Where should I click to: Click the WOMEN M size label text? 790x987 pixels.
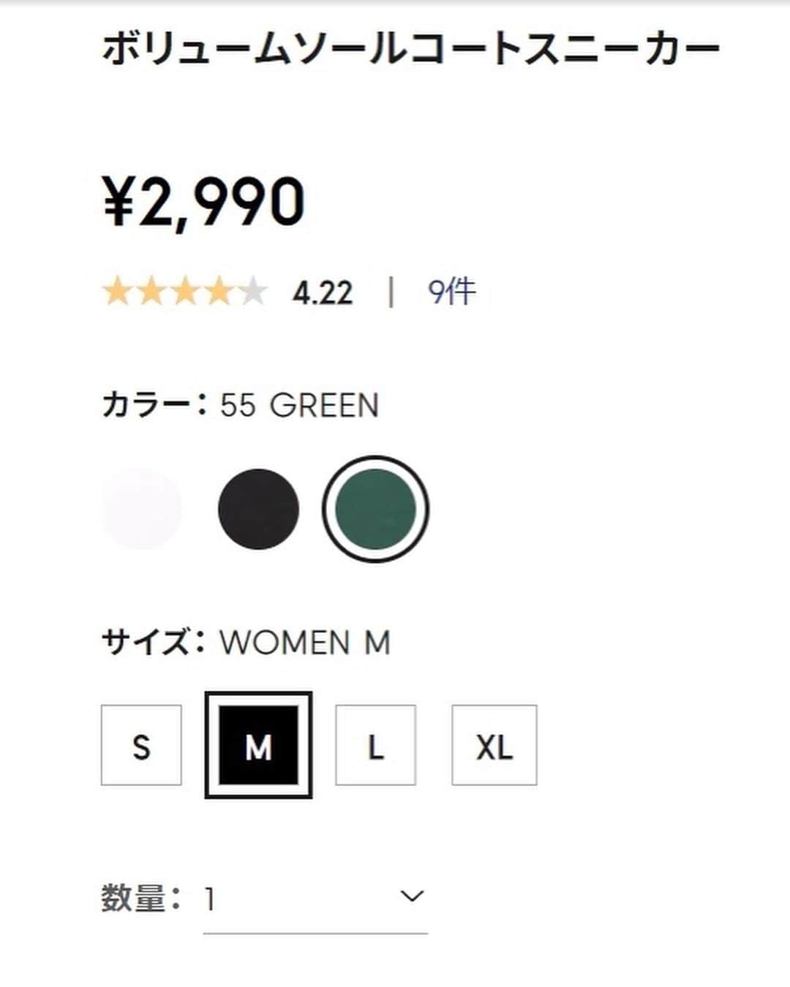[x=305, y=643]
